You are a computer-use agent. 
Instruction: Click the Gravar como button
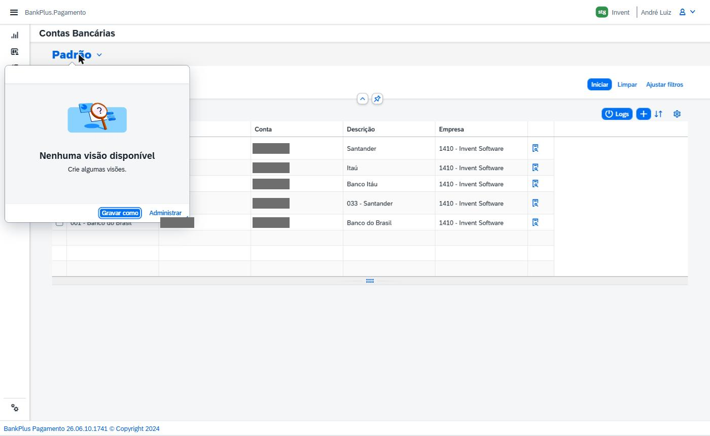[120, 213]
